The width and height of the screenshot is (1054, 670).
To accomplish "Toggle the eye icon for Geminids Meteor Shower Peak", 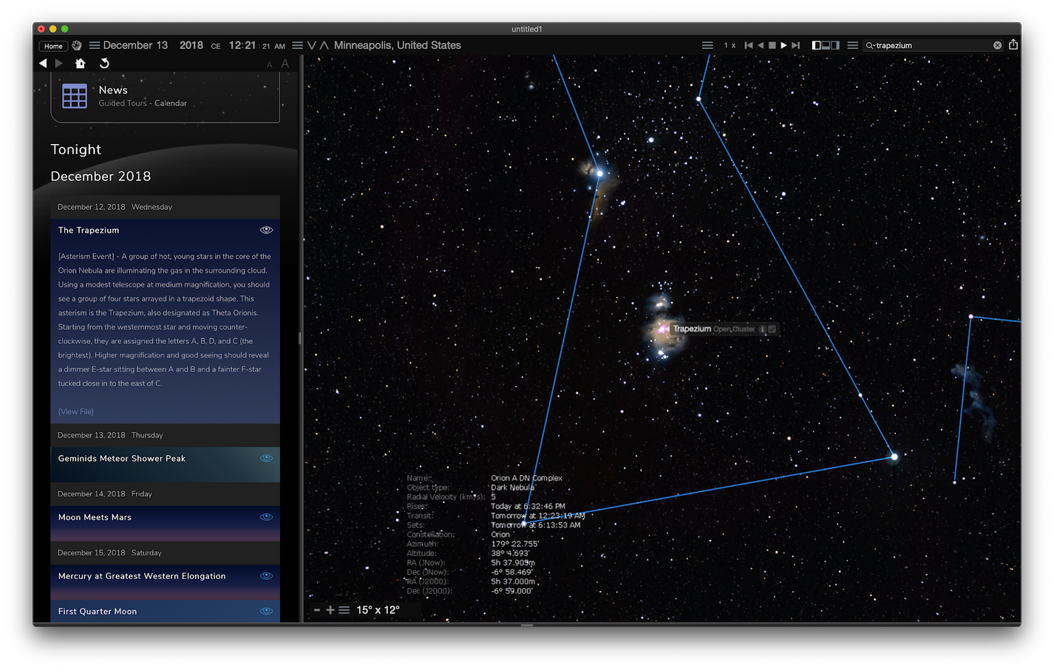I will pos(266,458).
